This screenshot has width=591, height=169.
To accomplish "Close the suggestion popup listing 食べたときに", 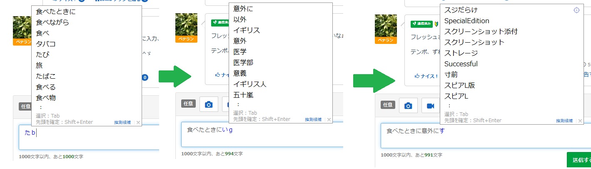I will (138, 123).
